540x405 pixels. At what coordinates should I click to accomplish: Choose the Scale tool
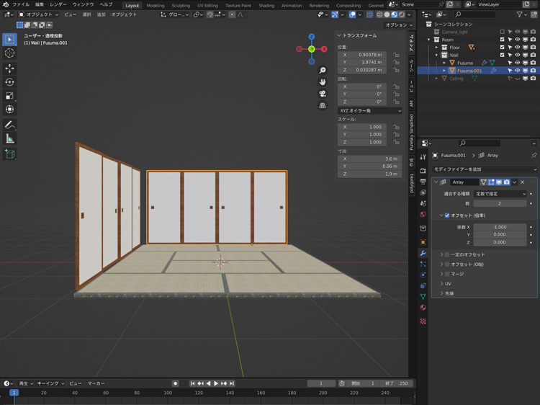coord(9,96)
